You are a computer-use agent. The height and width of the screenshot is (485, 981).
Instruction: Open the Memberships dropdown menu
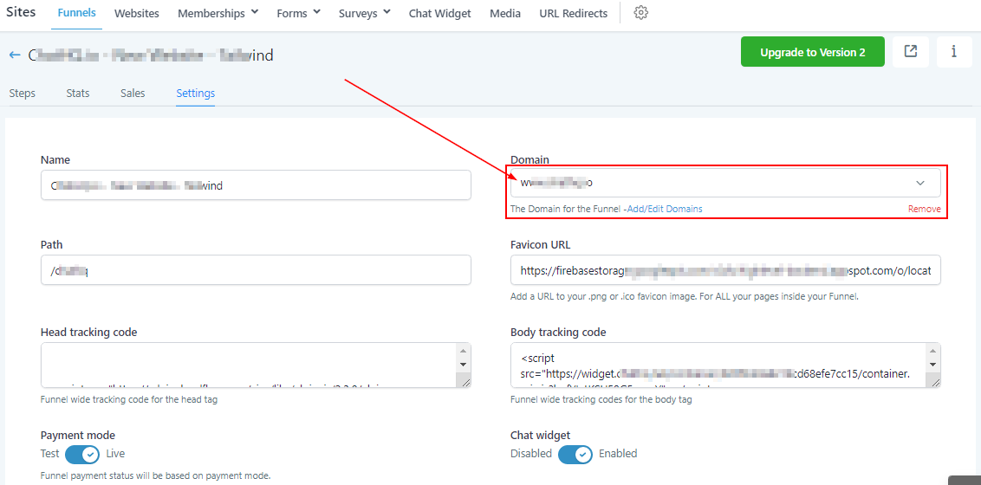coord(218,14)
